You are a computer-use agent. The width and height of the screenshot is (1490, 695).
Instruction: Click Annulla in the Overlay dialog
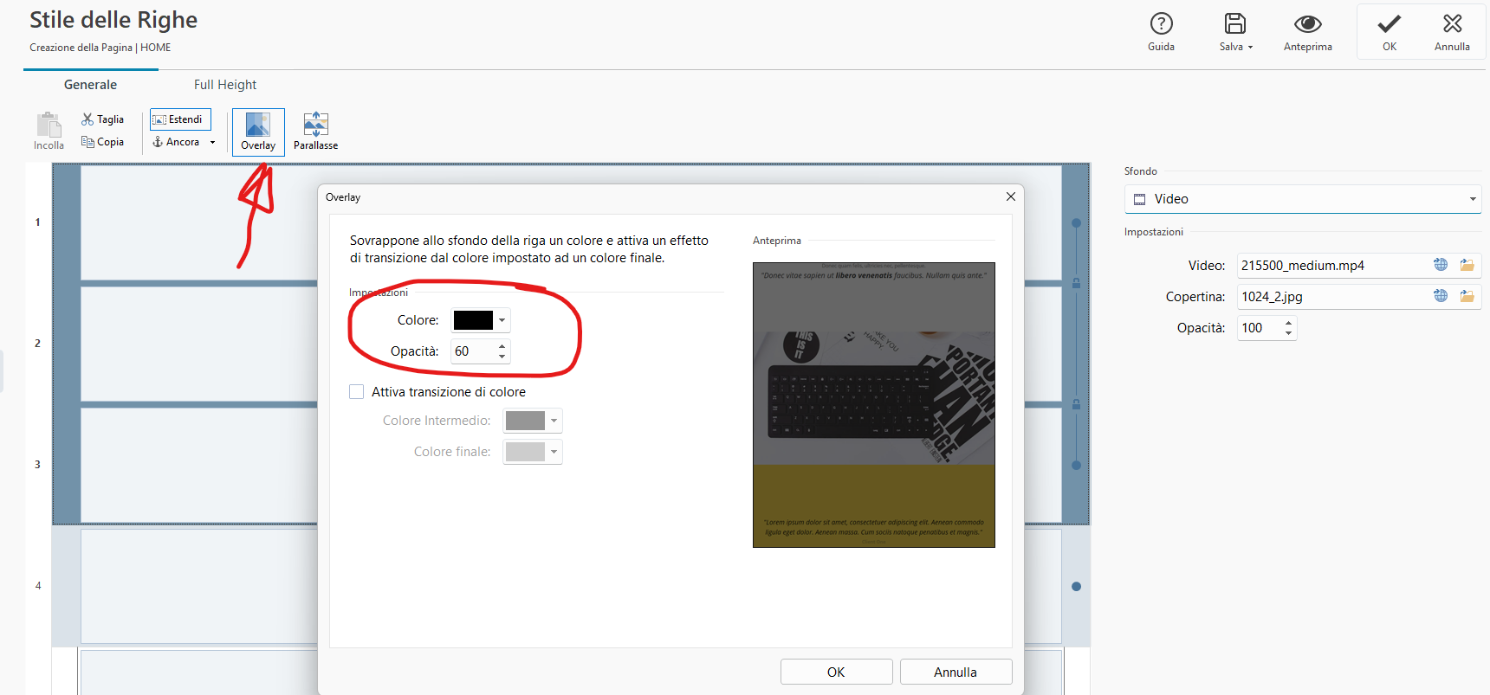[956, 672]
